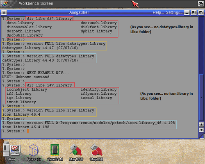Open the Drawers icon in the dock
Screen dimensions: 205x164
click(34, 152)
